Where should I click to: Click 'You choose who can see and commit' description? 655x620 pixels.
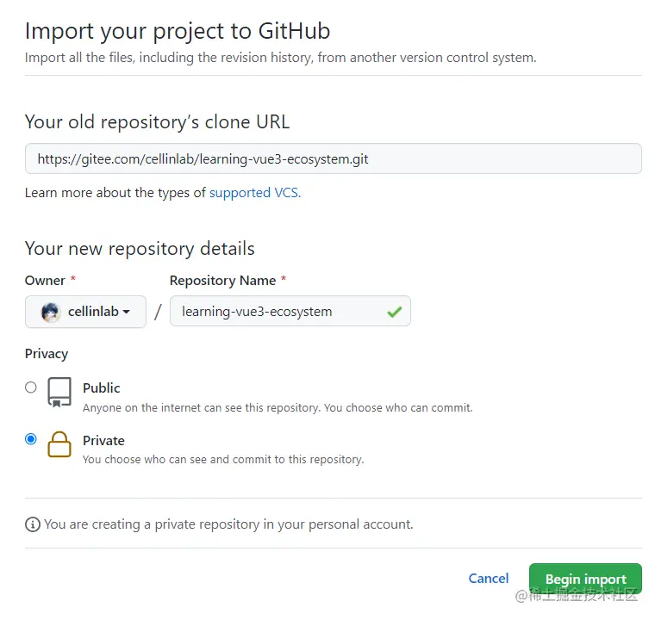click(223, 459)
